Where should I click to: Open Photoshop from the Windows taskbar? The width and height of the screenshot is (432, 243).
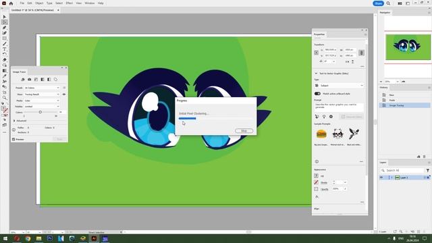(50, 238)
